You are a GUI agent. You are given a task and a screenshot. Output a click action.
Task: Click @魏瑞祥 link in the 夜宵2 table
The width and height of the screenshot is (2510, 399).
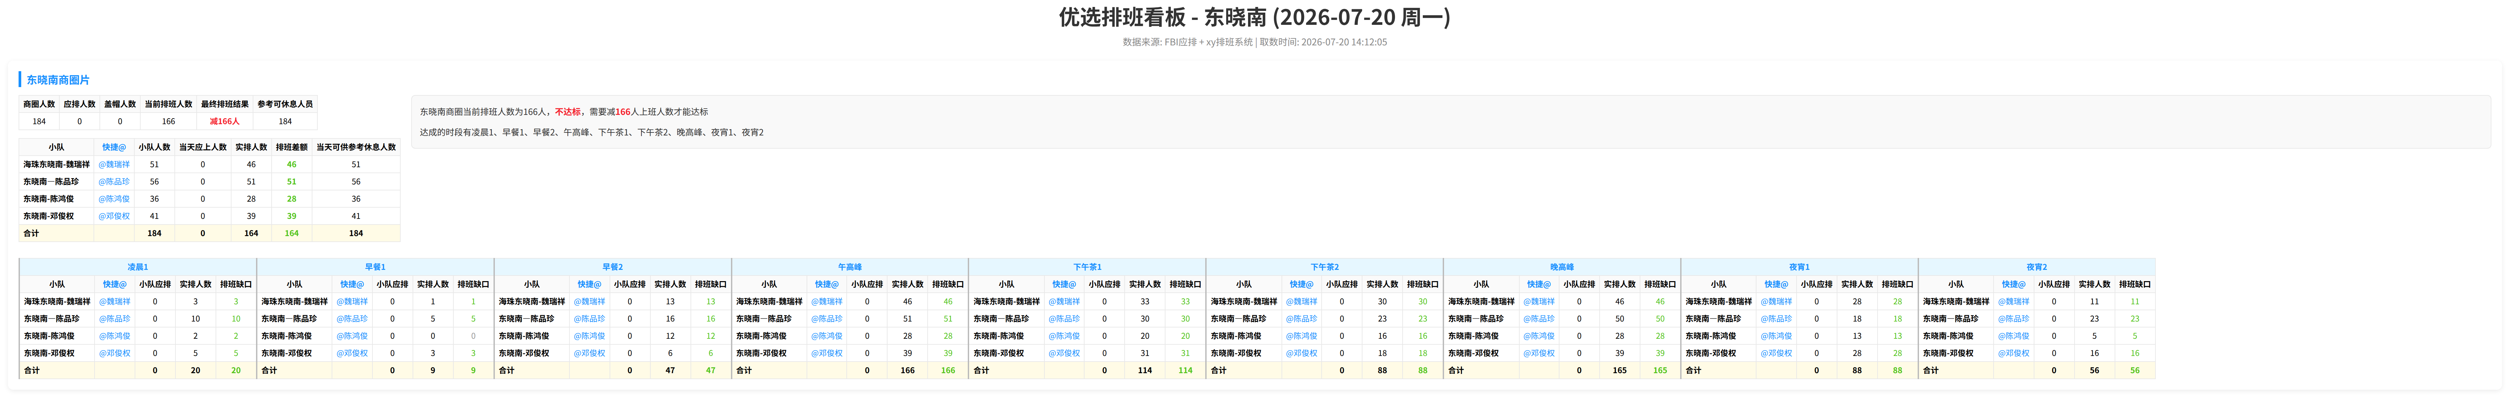[2014, 302]
